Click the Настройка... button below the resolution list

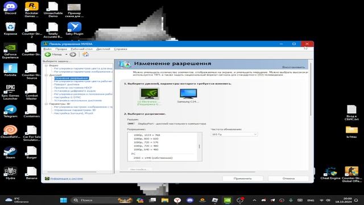pos(139,170)
